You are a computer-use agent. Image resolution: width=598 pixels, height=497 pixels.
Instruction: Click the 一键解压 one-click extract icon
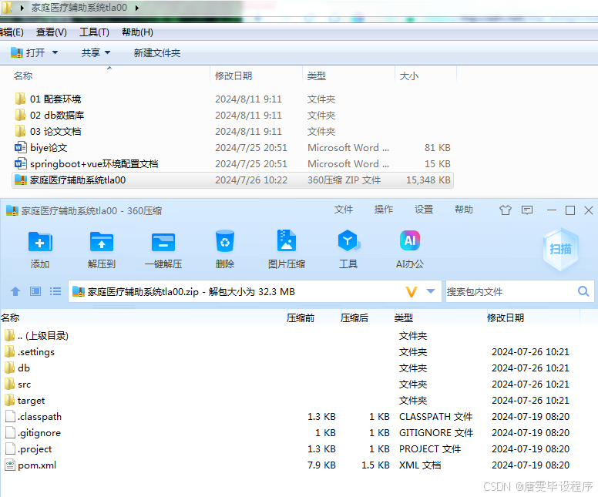(x=163, y=242)
